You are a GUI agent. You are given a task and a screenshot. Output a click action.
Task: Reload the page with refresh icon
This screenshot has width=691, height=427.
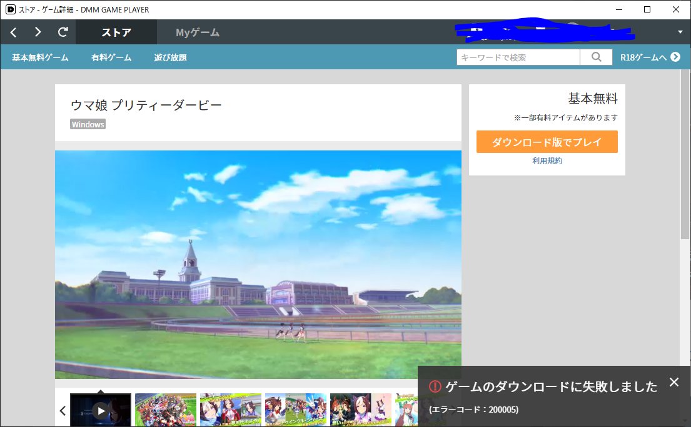click(63, 32)
